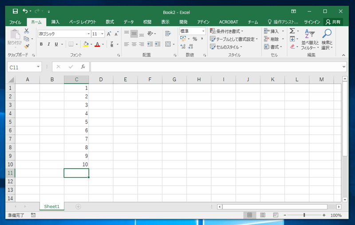Open 条件付き書式 dropdown
The height and width of the screenshot is (225, 355).
coord(226,31)
